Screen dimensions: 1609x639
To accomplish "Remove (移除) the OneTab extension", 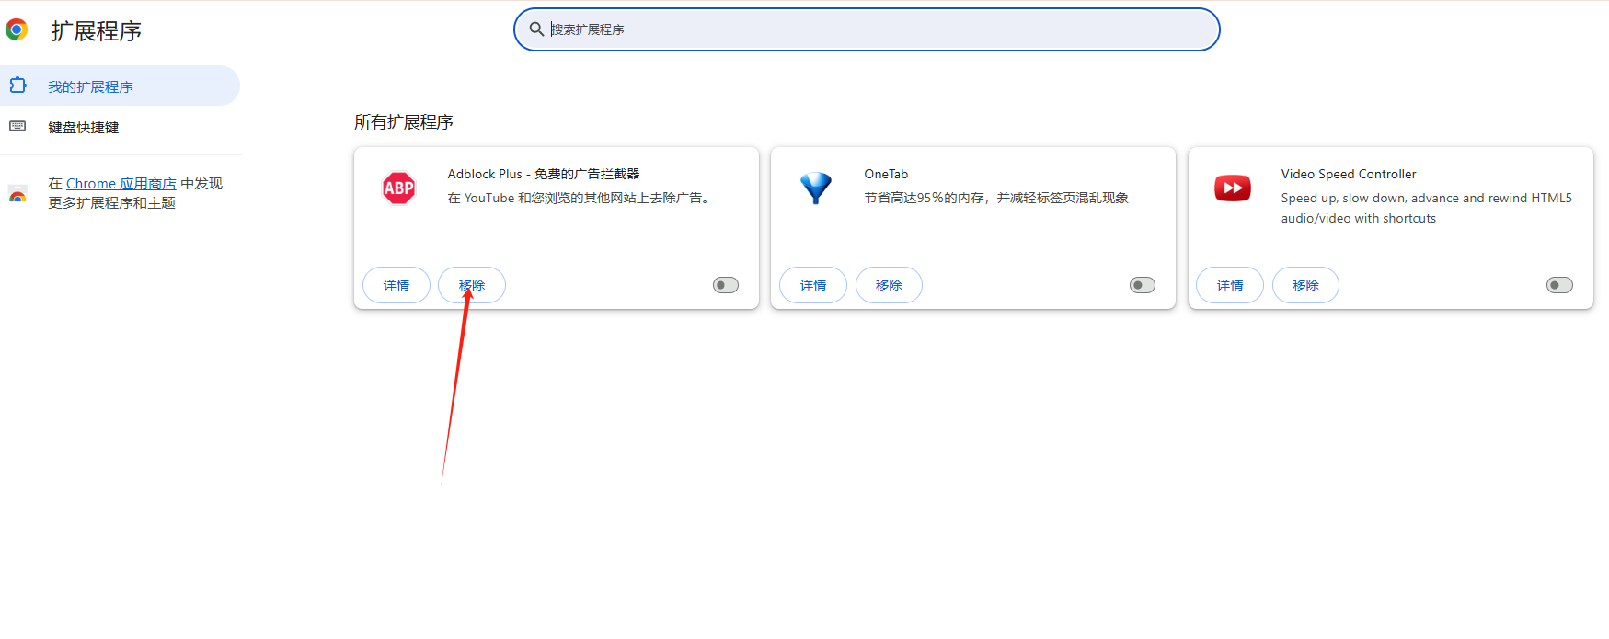I will (889, 285).
